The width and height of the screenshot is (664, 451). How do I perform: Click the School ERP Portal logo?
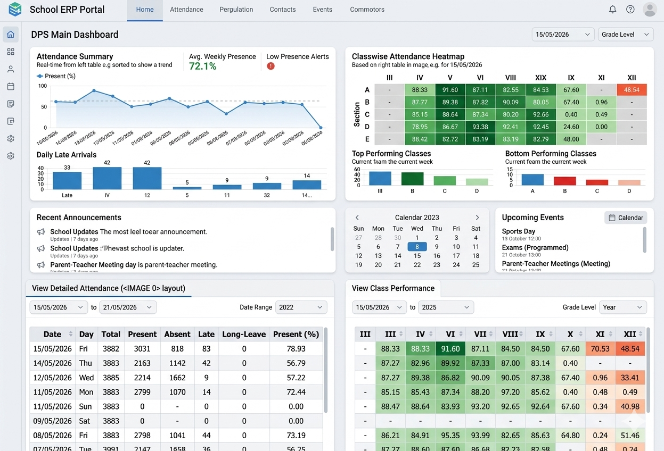point(15,9)
